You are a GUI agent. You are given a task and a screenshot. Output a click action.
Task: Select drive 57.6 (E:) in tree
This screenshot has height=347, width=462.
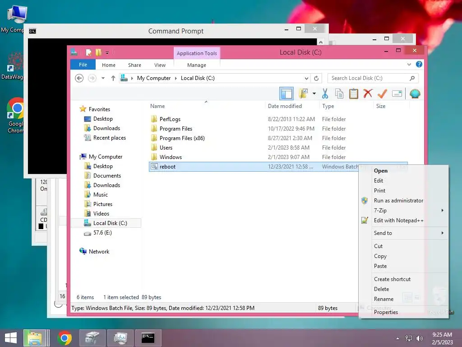point(102,233)
